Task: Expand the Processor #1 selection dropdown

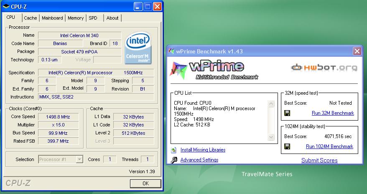Action: tap(79, 159)
